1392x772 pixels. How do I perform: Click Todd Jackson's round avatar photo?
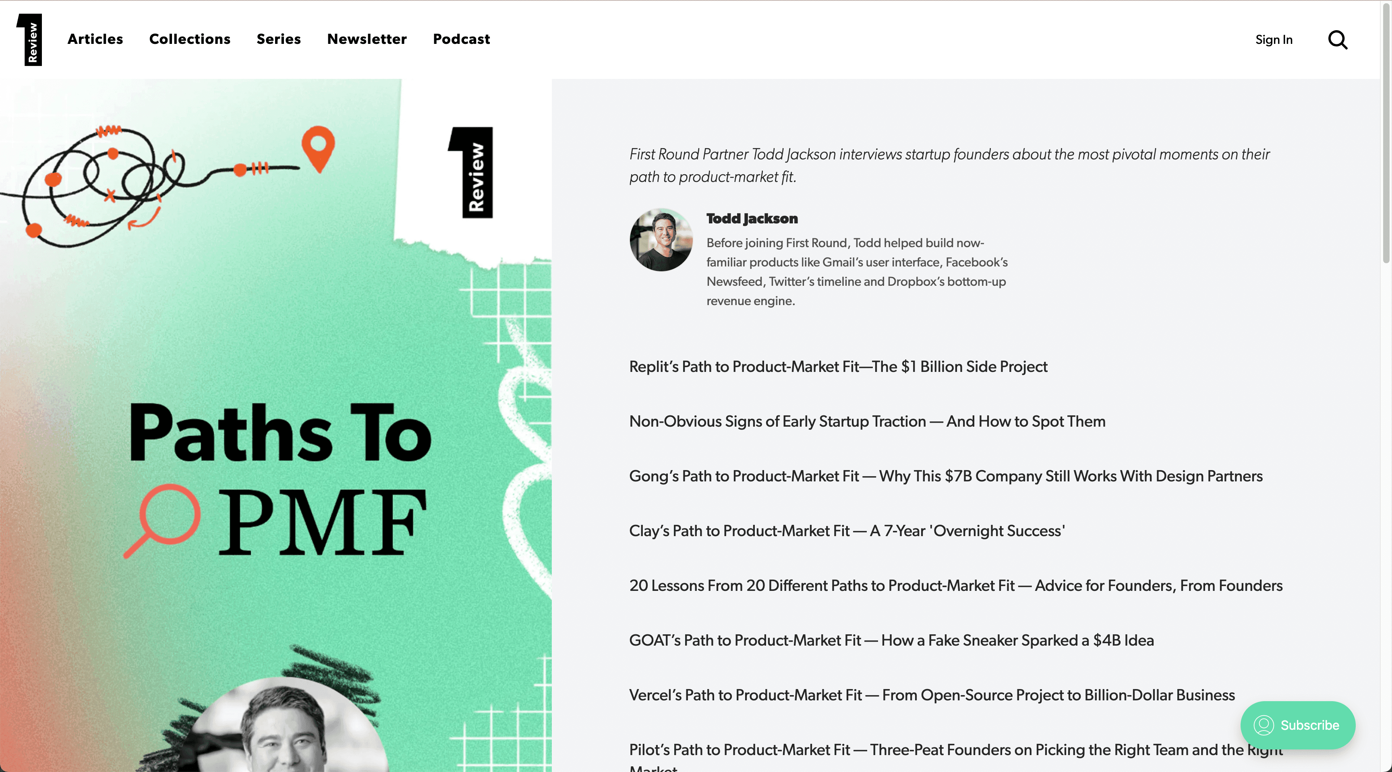click(x=661, y=240)
